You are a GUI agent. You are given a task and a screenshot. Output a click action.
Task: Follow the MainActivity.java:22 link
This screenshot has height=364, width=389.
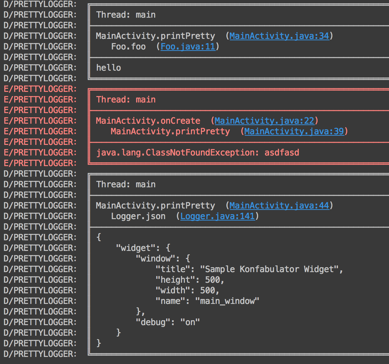264,121
